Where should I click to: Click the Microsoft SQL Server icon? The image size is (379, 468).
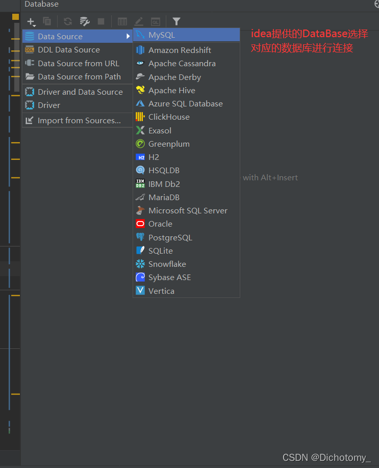coord(140,210)
